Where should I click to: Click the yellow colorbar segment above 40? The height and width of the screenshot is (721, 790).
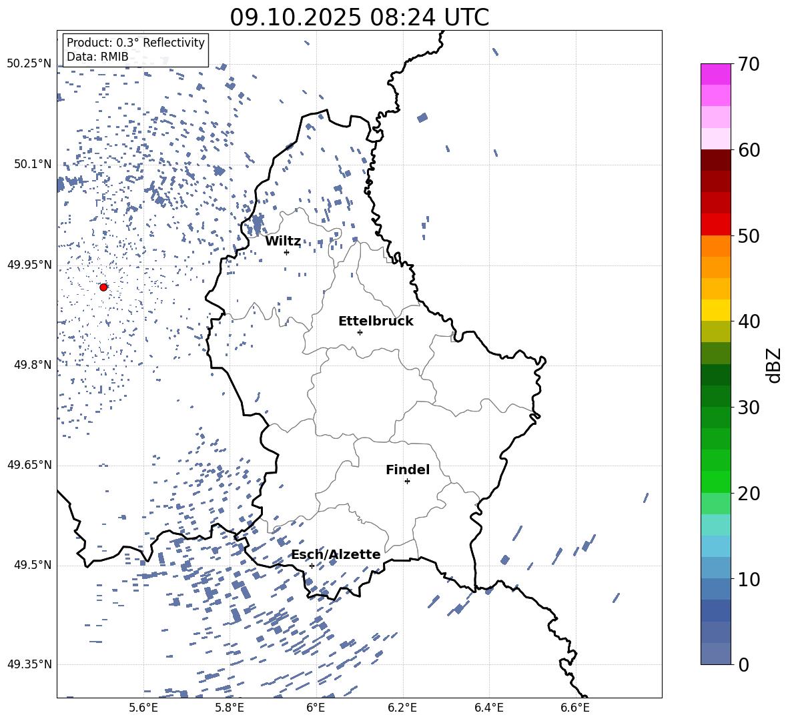[x=715, y=310]
